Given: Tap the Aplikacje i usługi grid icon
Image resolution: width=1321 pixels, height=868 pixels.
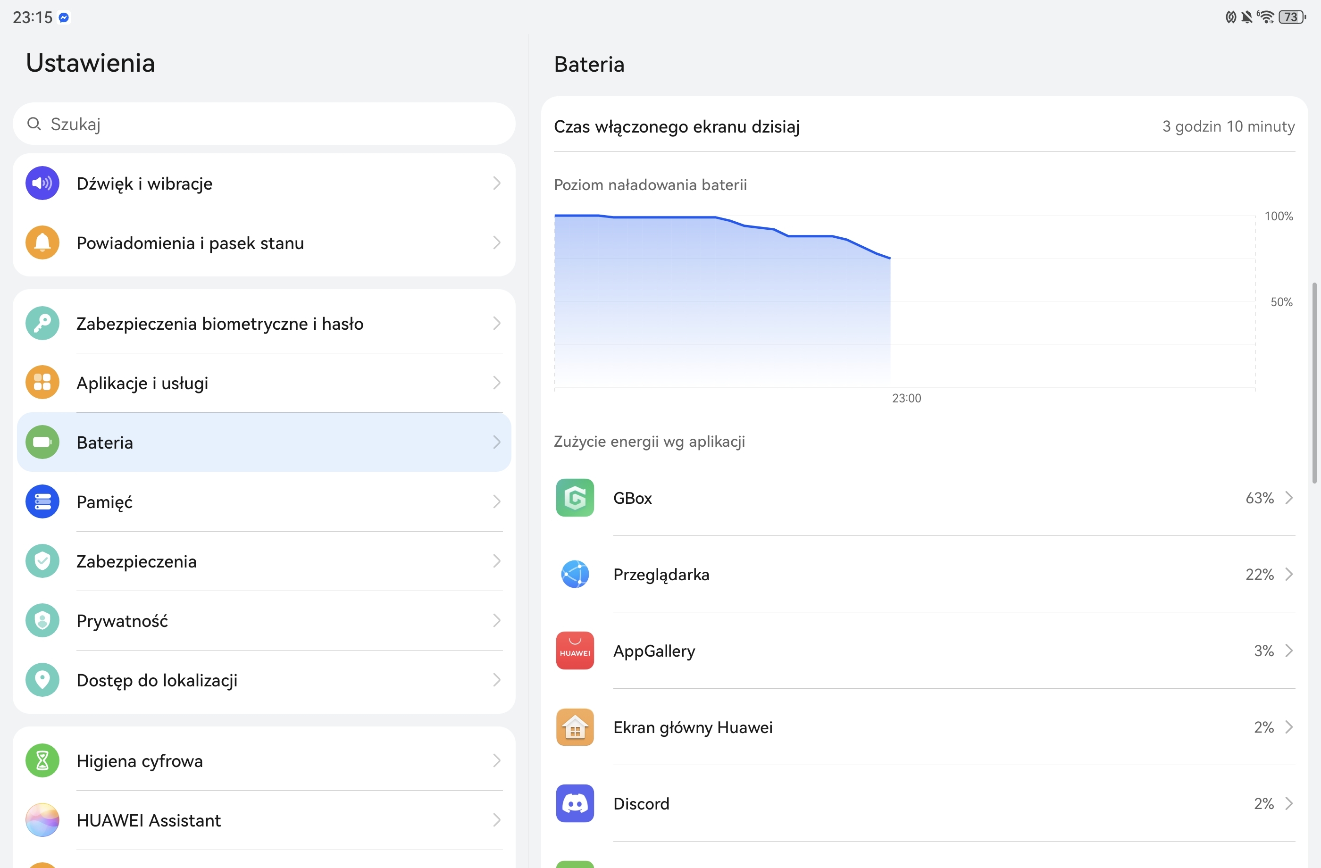Looking at the screenshot, I should 42,383.
